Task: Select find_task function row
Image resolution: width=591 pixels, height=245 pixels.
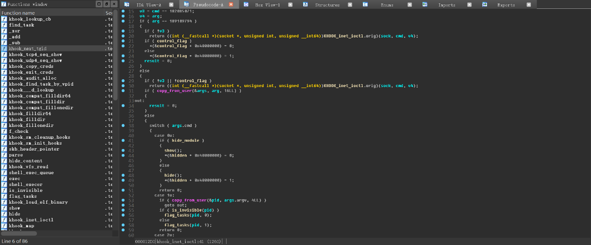Action: [x=57, y=25]
